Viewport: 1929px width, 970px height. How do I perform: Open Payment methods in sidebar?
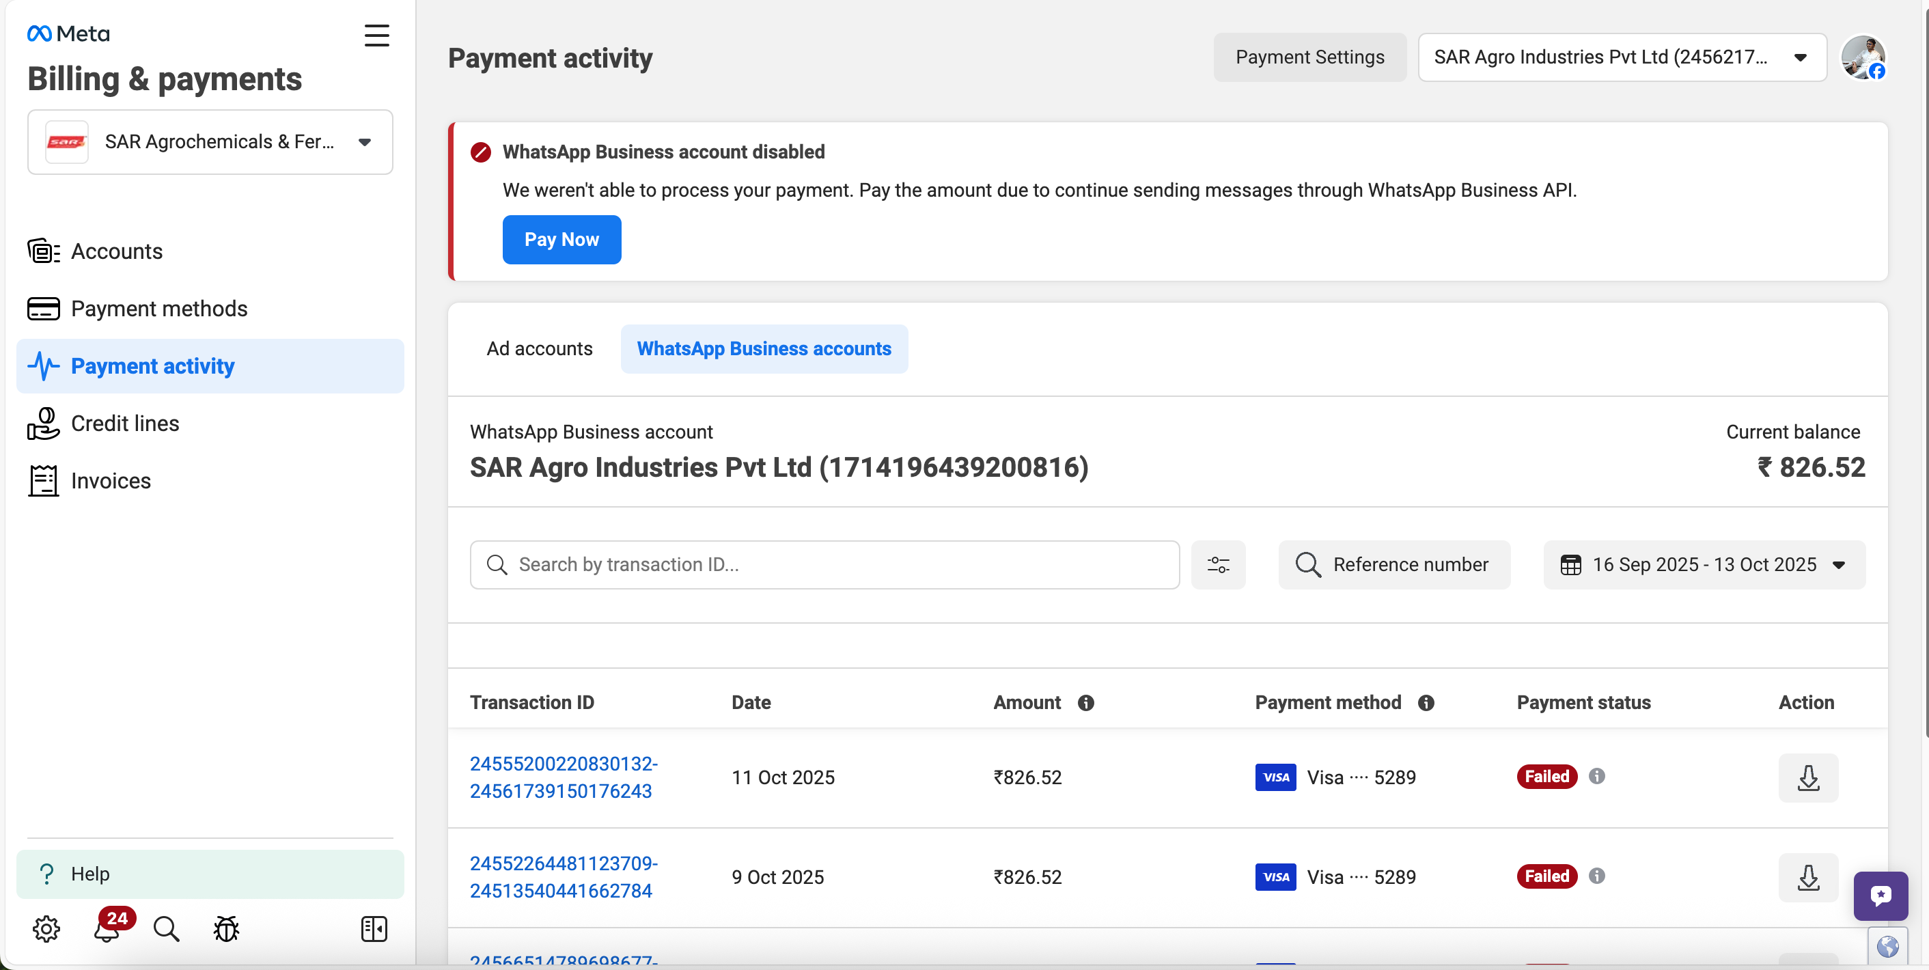(x=158, y=309)
